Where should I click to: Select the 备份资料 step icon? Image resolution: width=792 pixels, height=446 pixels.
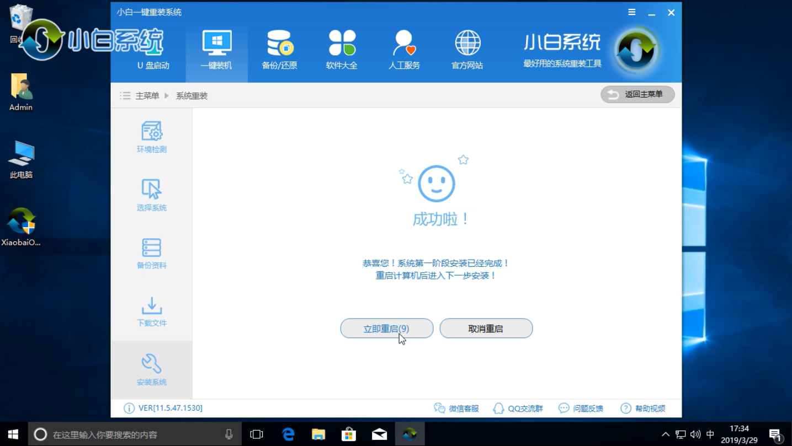(x=152, y=253)
